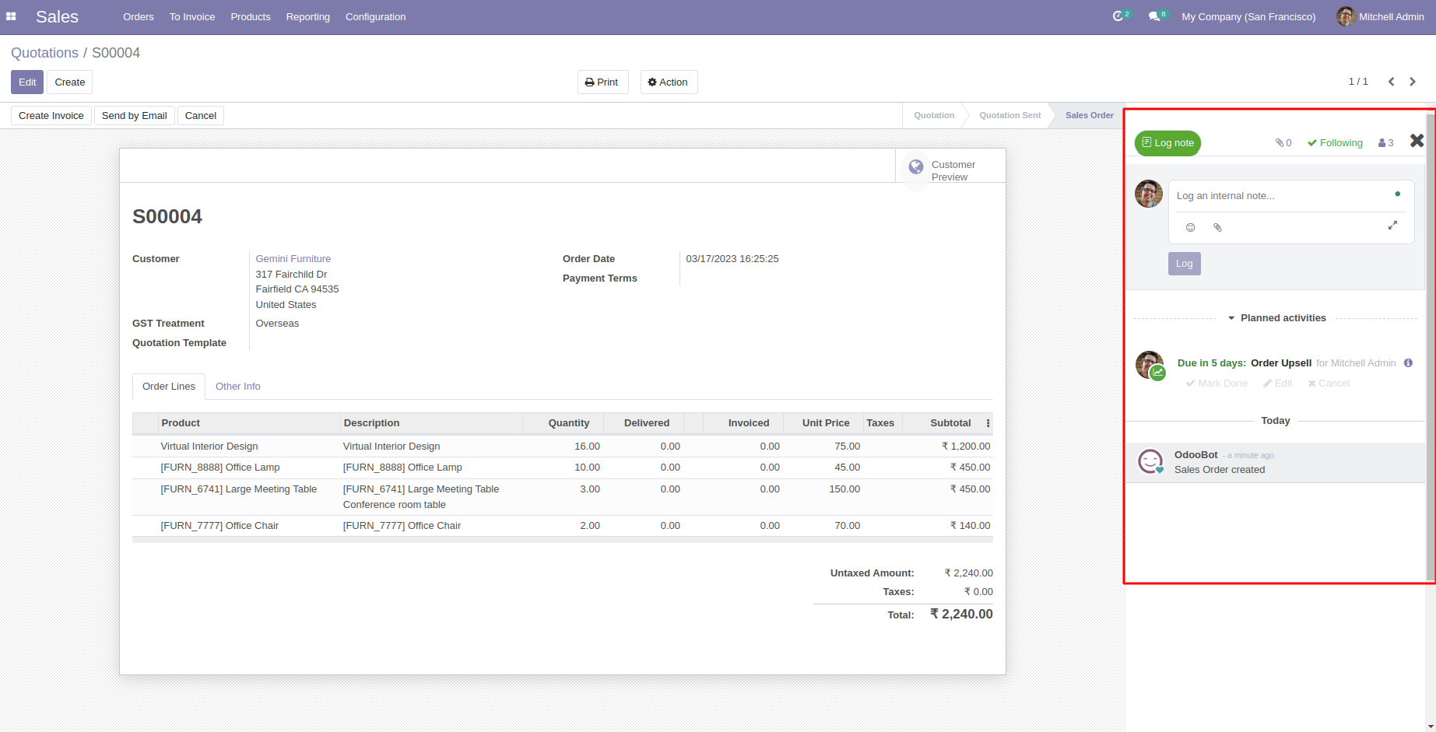Open the attachments count paperclip icon
1436x732 pixels.
coord(1283,143)
